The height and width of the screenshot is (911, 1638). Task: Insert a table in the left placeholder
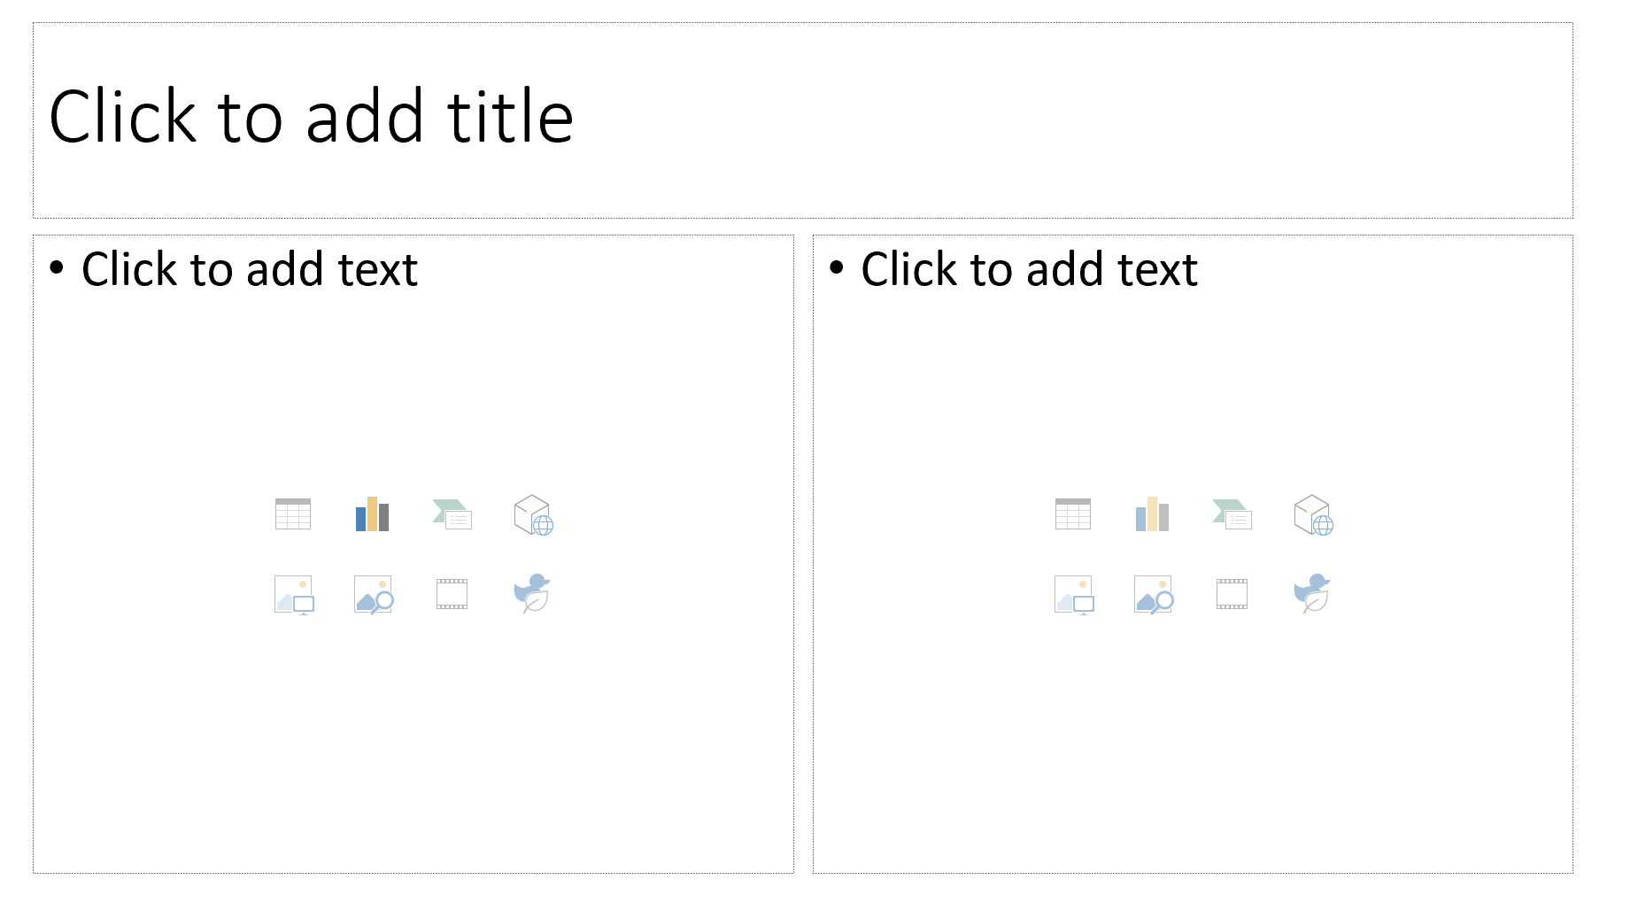click(293, 513)
